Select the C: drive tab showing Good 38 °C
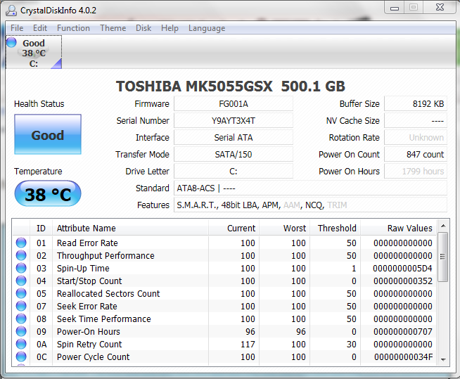 click(x=34, y=52)
